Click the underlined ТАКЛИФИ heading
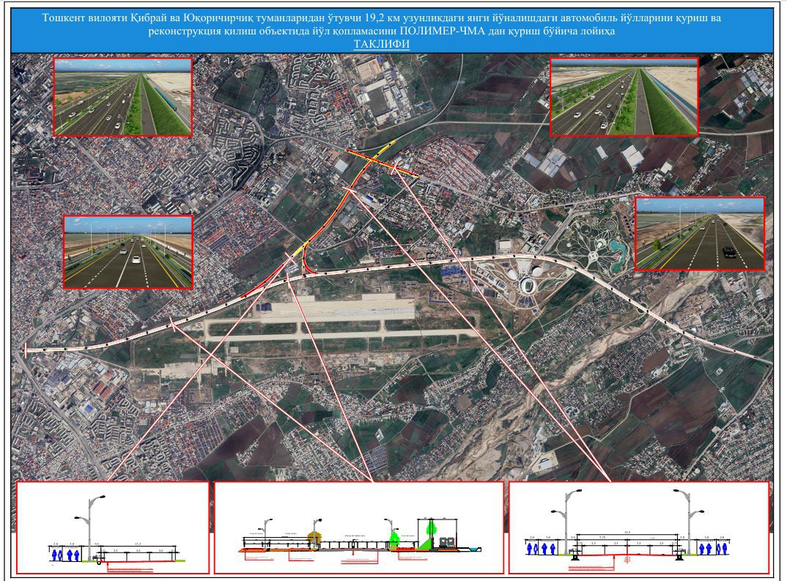The width and height of the screenshot is (787, 581). tap(382, 45)
